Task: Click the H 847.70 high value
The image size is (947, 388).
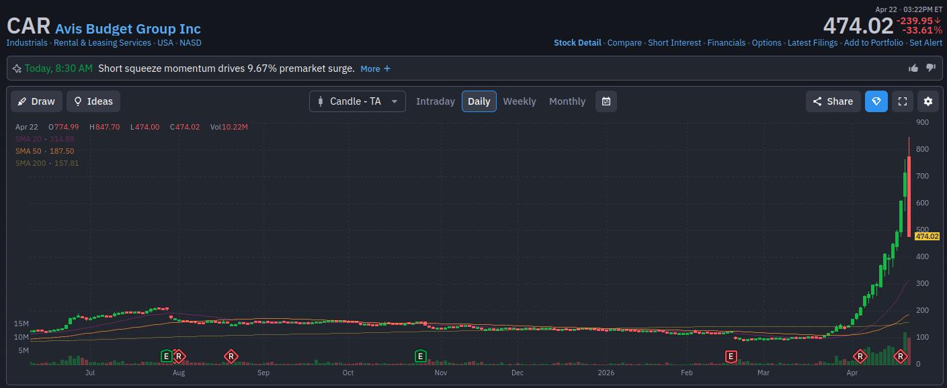Action: tap(104, 127)
